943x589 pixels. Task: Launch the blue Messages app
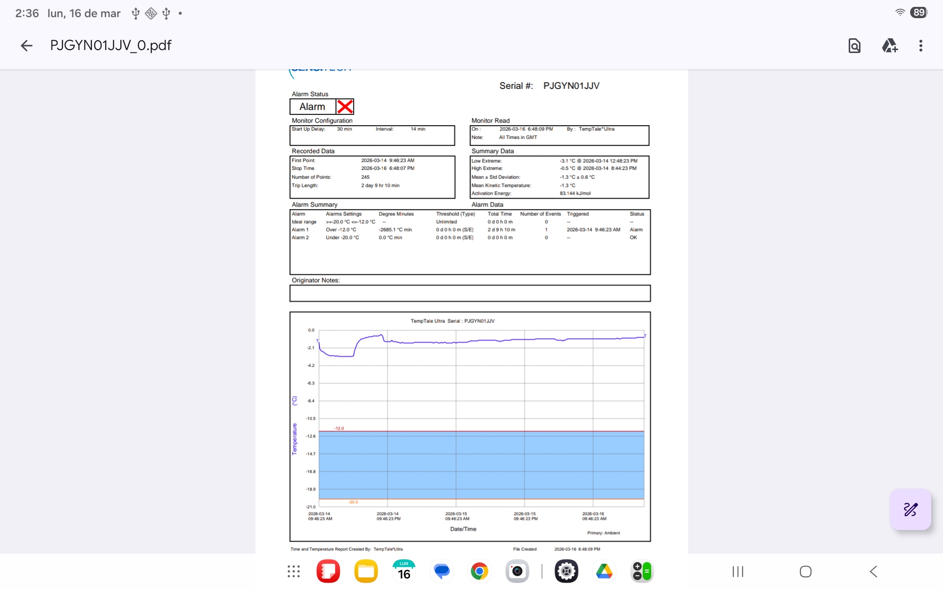click(x=442, y=571)
